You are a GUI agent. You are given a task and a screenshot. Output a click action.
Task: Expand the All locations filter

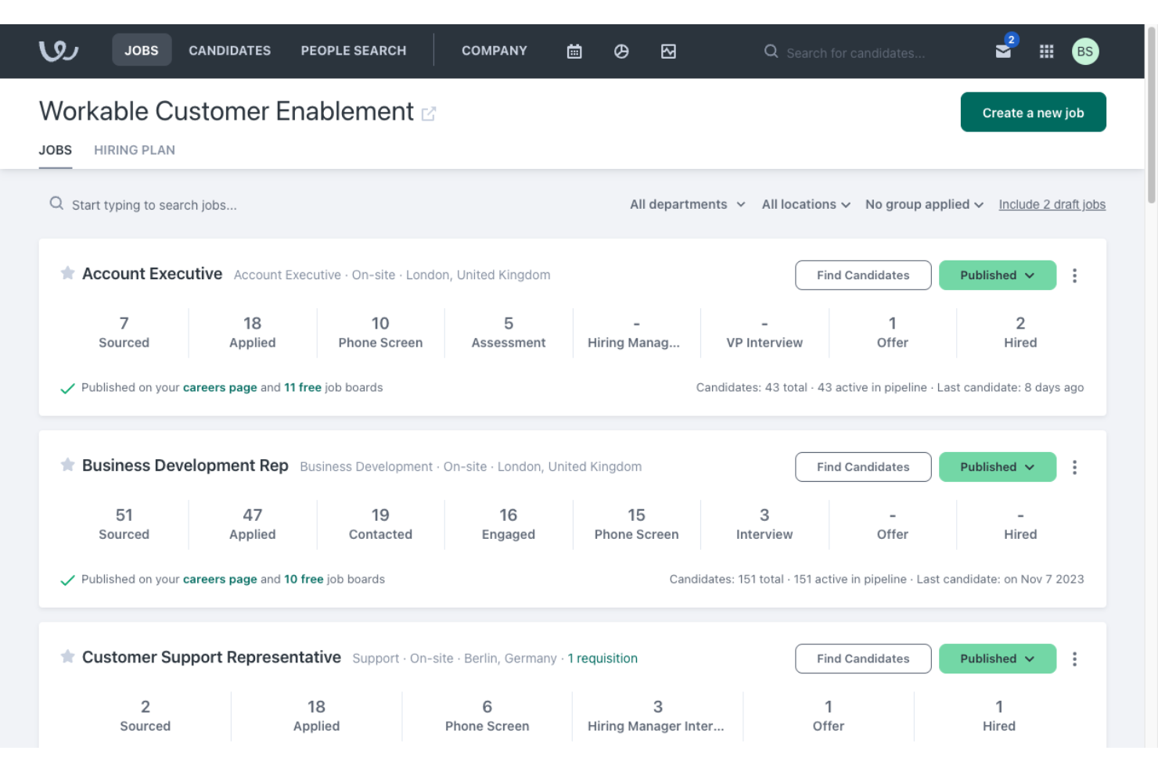pyautogui.click(x=806, y=204)
